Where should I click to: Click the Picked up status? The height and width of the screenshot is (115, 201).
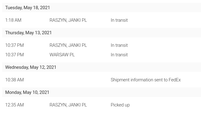pyautogui.click(x=120, y=105)
